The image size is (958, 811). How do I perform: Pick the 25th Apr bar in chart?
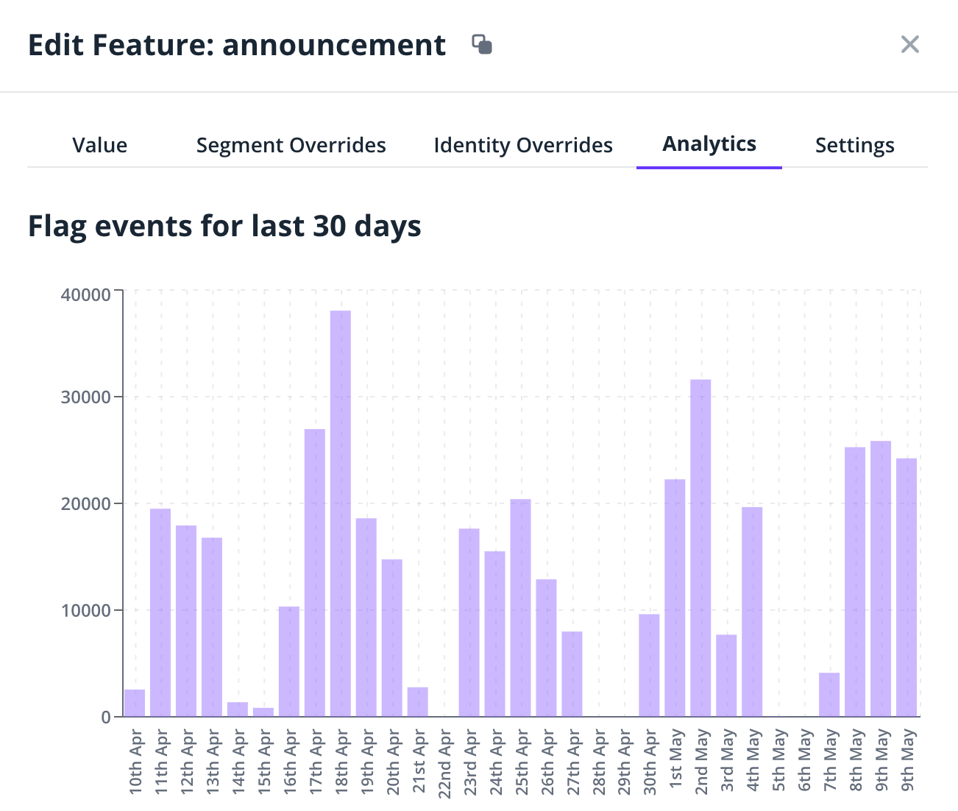point(520,608)
